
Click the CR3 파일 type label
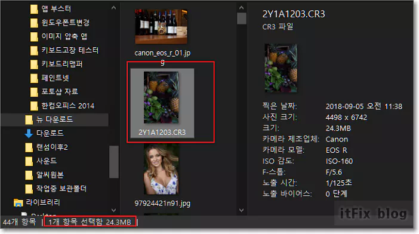(x=278, y=27)
